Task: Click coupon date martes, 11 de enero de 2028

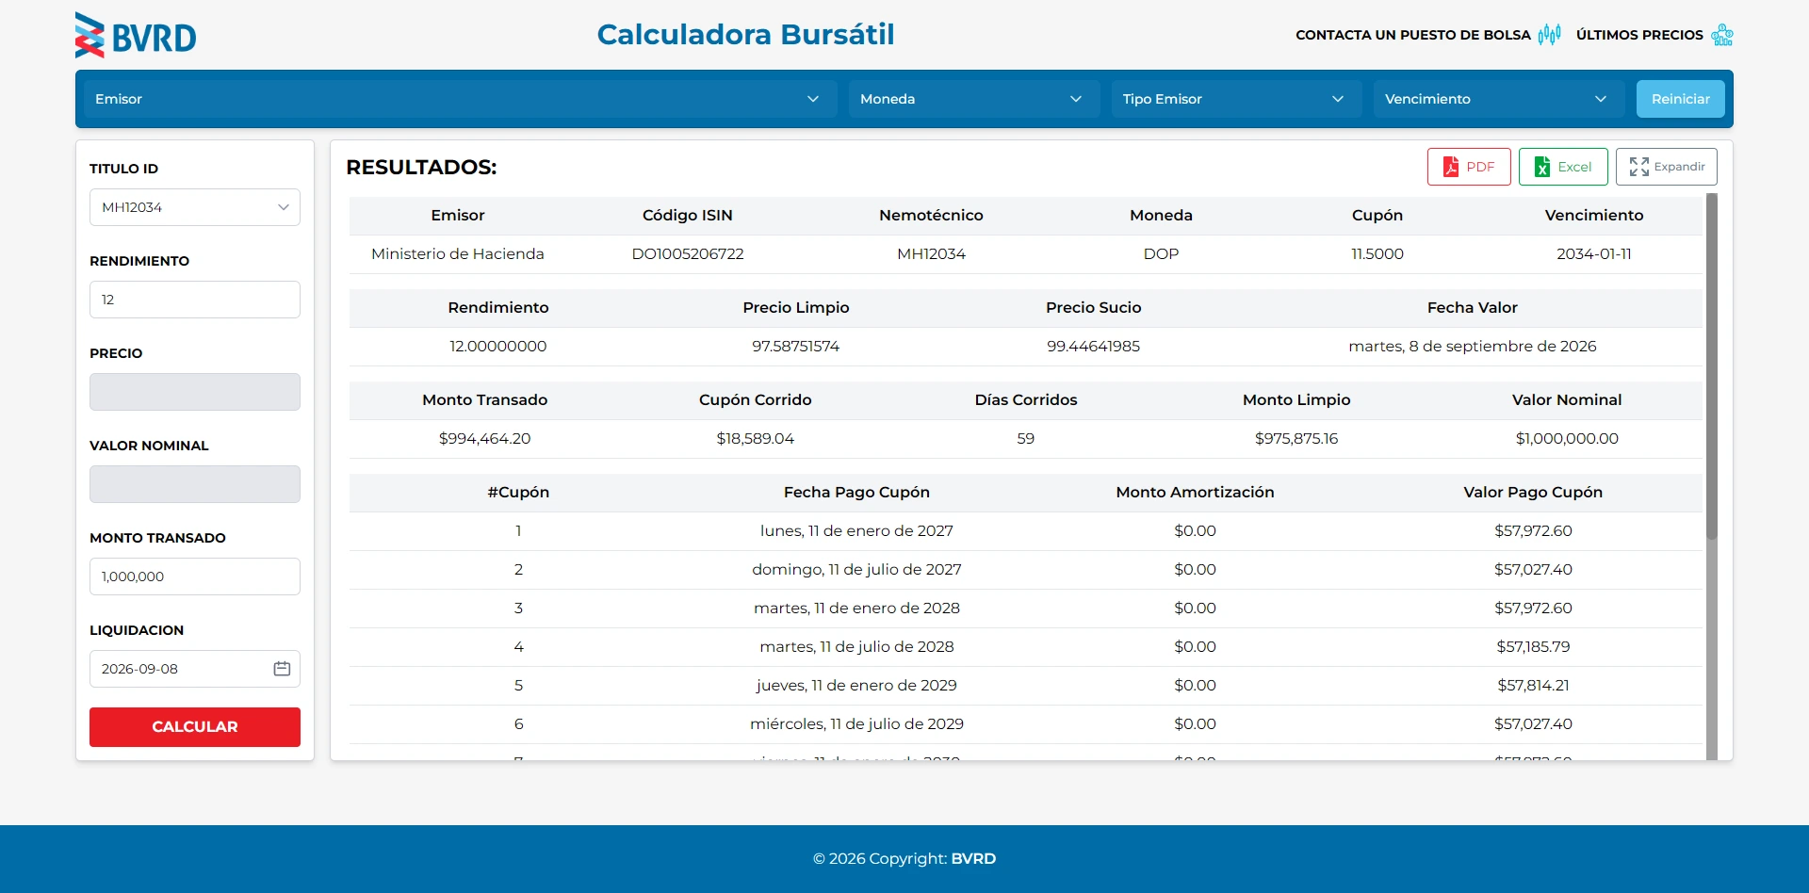Action: pos(856,609)
